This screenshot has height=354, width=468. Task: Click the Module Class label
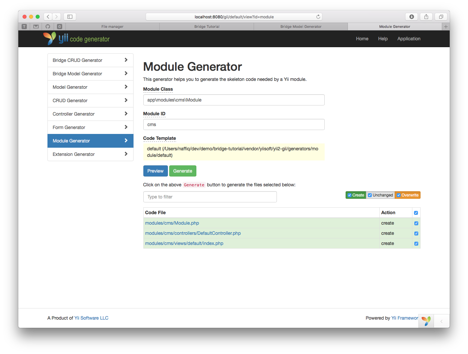point(158,89)
